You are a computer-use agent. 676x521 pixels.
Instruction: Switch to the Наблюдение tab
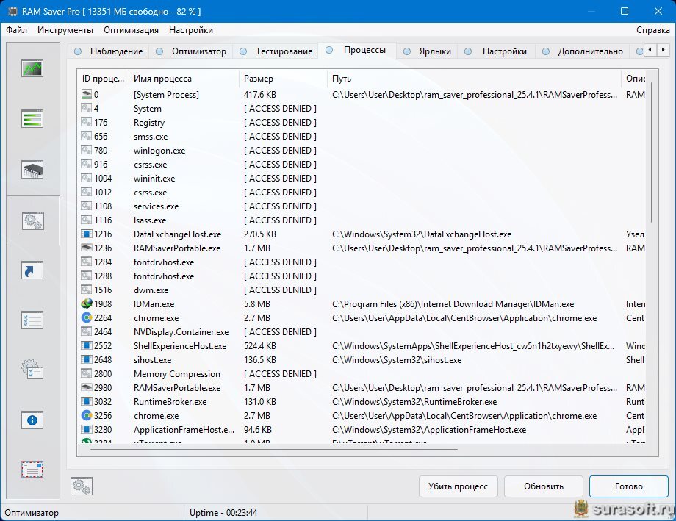coord(108,51)
